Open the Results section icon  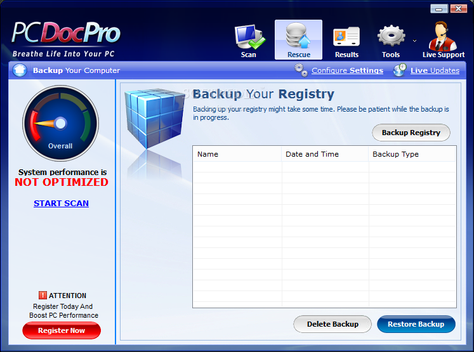click(x=346, y=37)
